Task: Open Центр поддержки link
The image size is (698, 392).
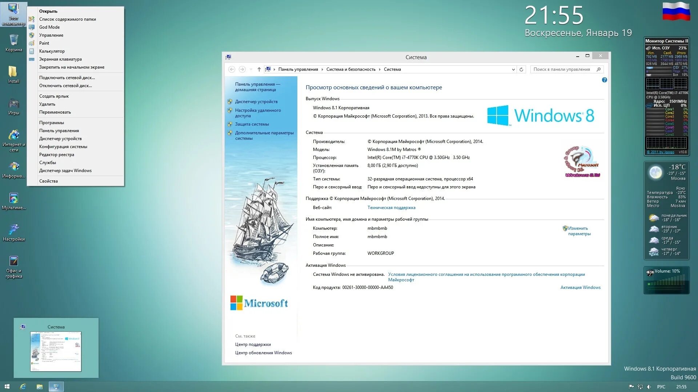Action: pyautogui.click(x=253, y=344)
